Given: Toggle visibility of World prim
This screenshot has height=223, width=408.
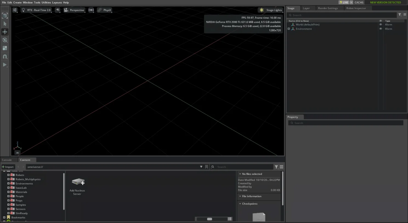Looking at the screenshot, I should pyautogui.click(x=381, y=24).
